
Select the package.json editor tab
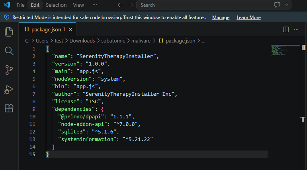pos(47,29)
